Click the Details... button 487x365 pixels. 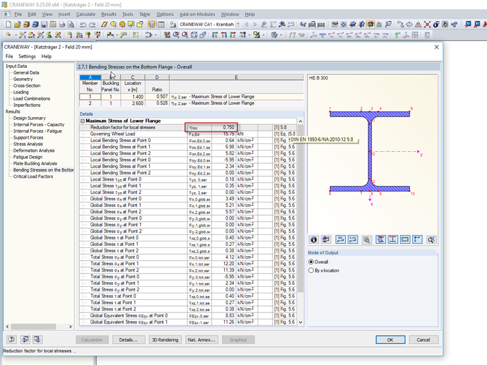click(129, 340)
